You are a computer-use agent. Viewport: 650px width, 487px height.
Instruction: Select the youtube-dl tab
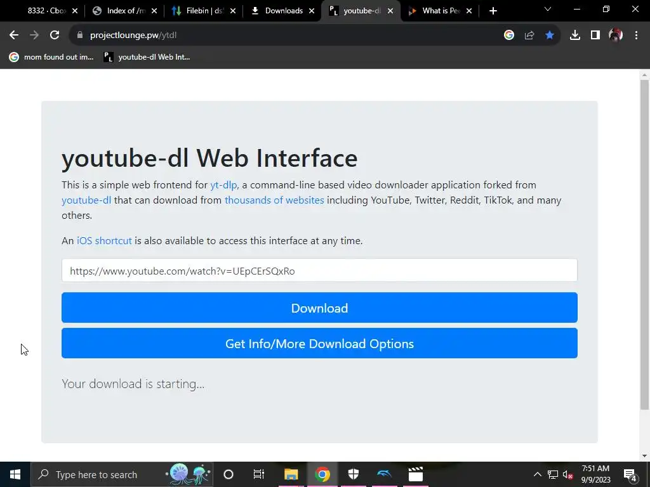click(x=361, y=11)
